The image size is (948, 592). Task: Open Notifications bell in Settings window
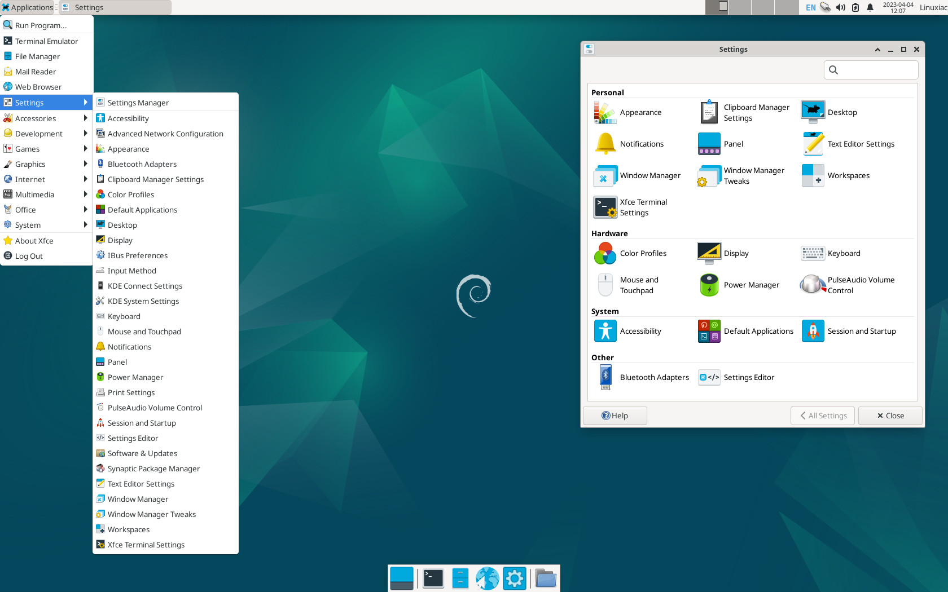click(x=629, y=144)
